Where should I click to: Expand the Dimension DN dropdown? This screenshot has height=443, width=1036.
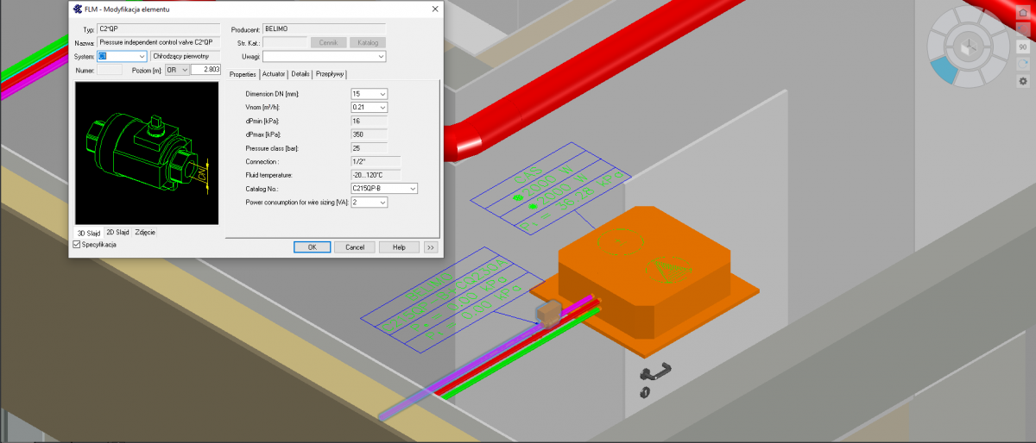click(382, 94)
